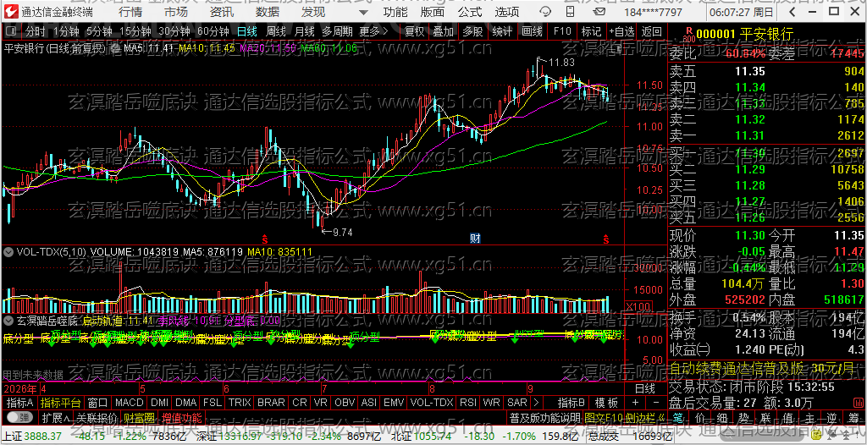Click the R 300 margin marker icon
The image size is (867, 445).
[688, 35]
